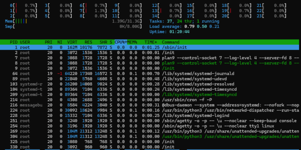Click the CPU 13 usage meter
This screenshot has height=150, width=301.
[x=167, y=11]
